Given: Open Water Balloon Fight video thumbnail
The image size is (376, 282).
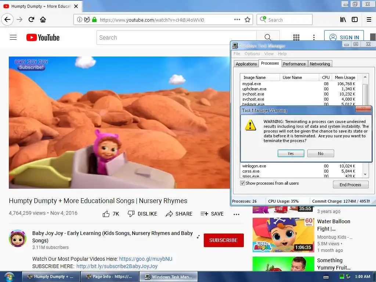Looking at the screenshot, I should pyautogui.click(x=283, y=235).
